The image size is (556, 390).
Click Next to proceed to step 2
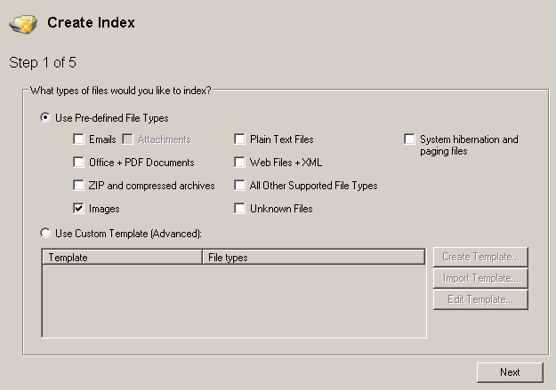[x=509, y=372]
